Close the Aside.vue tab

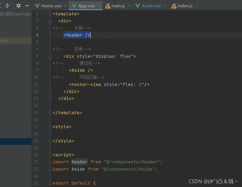click(x=165, y=6)
